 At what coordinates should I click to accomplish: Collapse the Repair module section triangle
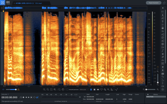click(163, 15)
